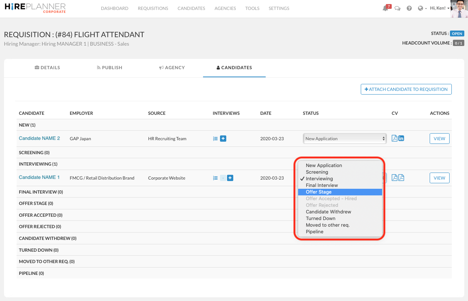Switch to the Details tab
This screenshot has width=468, height=301.
click(48, 68)
